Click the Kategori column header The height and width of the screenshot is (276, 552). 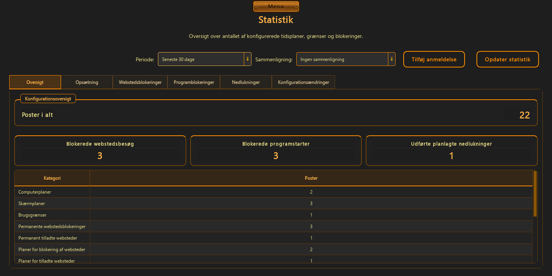click(x=52, y=178)
